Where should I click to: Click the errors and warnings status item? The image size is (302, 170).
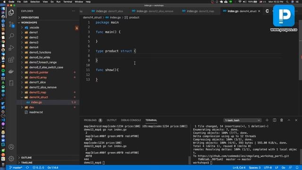coord(38,168)
